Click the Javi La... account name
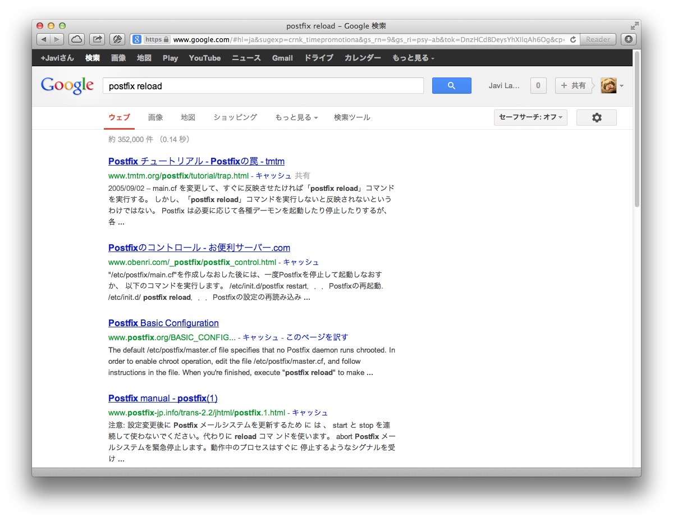This screenshot has width=673, height=521. tap(504, 85)
